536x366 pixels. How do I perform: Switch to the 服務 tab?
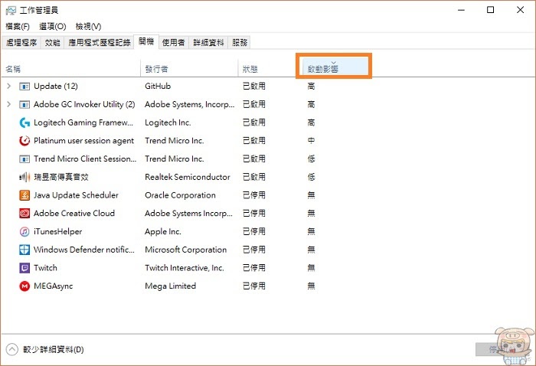239,42
